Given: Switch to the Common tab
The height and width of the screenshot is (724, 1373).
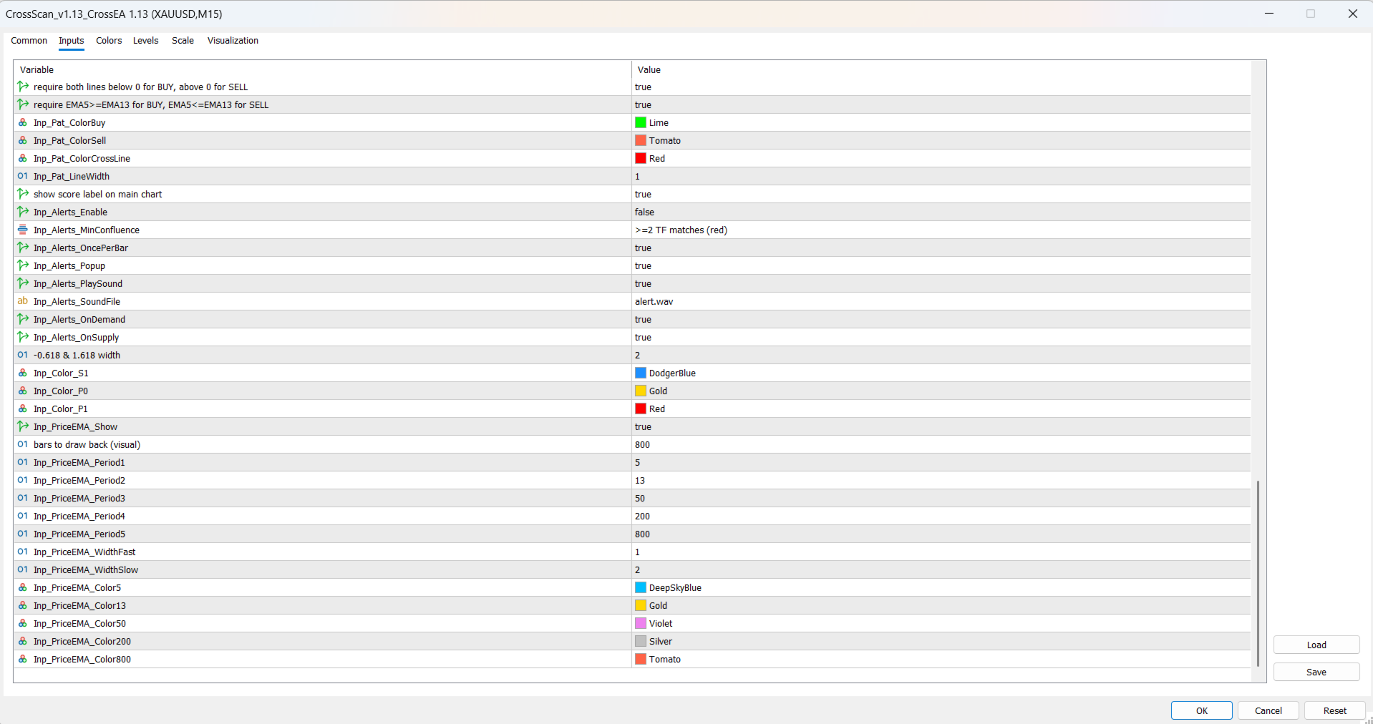Looking at the screenshot, I should 29,41.
